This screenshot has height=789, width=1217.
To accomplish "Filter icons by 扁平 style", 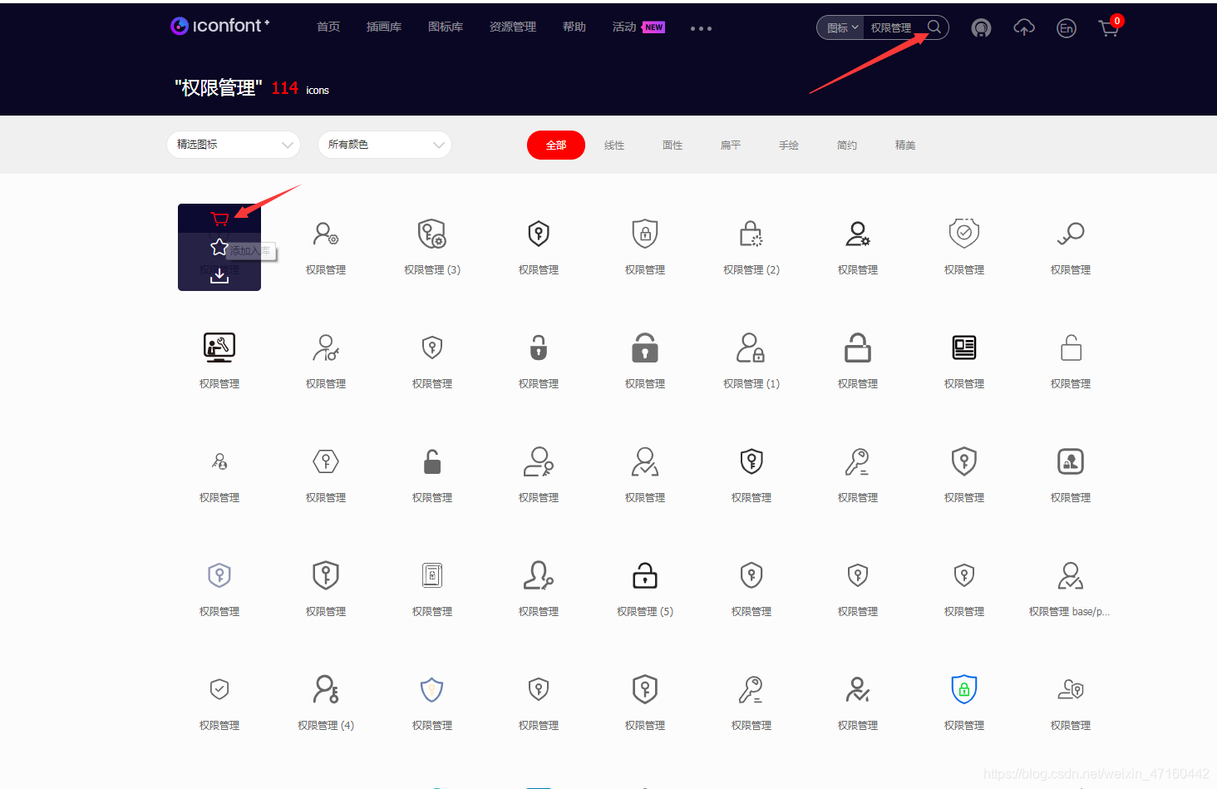I will click(731, 145).
